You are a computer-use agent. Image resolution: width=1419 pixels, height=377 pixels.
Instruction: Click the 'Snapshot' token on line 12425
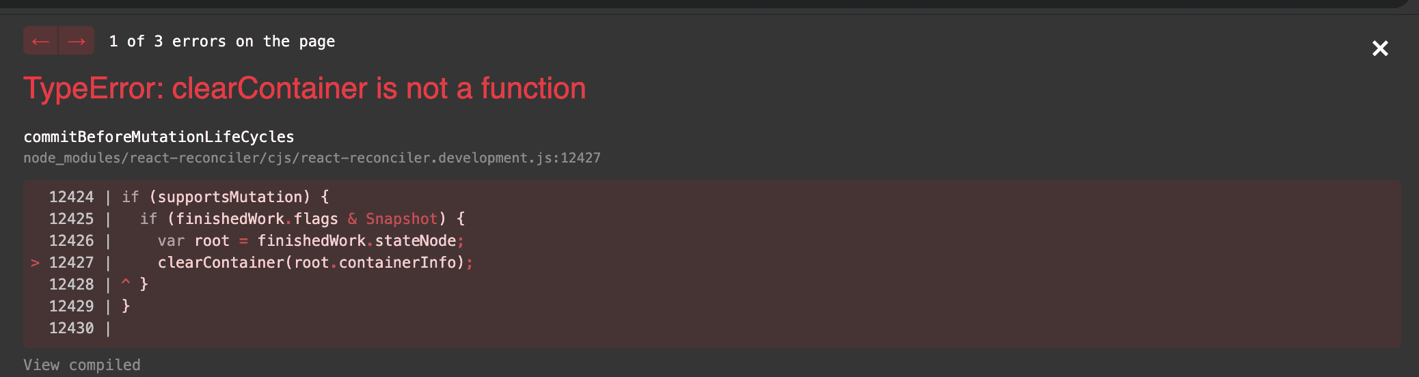401,219
